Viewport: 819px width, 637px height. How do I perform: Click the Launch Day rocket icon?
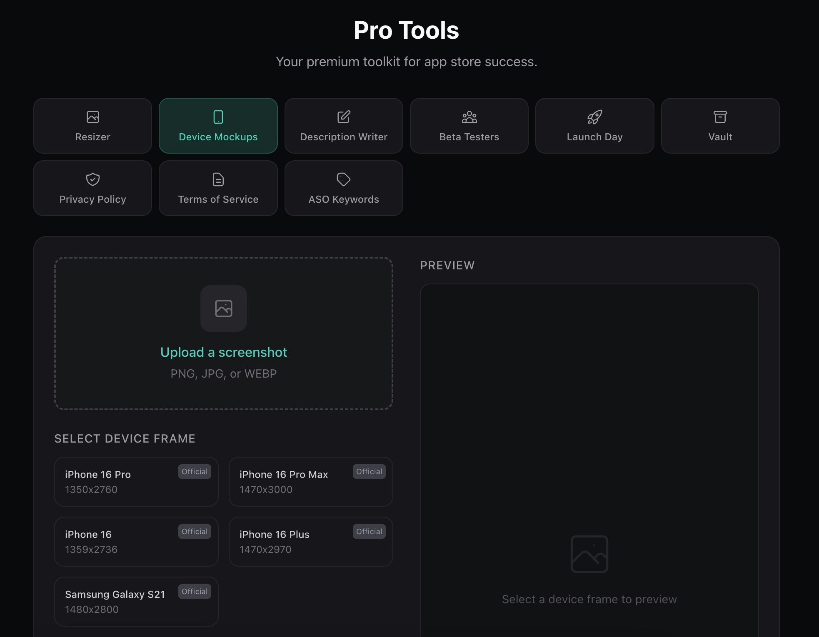click(x=594, y=117)
